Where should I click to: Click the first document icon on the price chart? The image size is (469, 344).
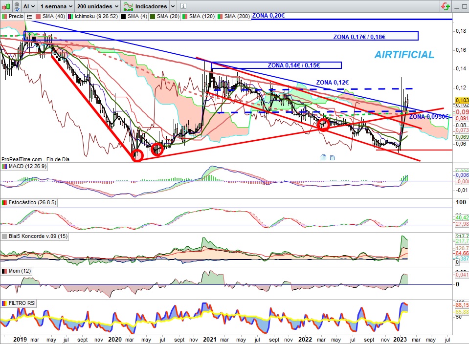pyautogui.click(x=323, y=157)
